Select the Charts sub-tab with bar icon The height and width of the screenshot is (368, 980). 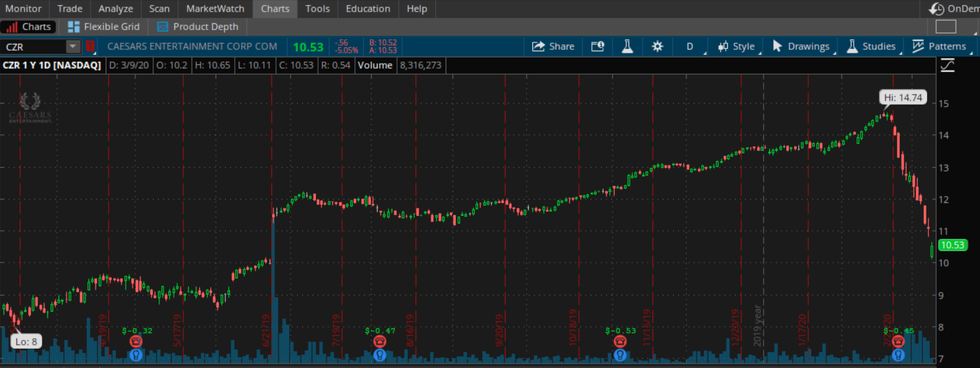pyautogui.click(x=30, y=27)
